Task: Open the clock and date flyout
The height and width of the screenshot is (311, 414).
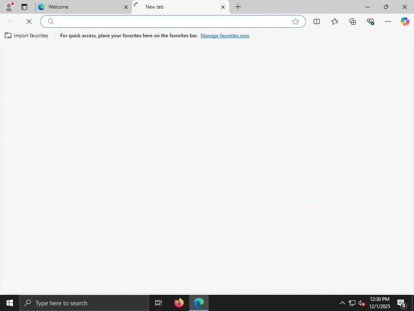Action: coord(380,303)
